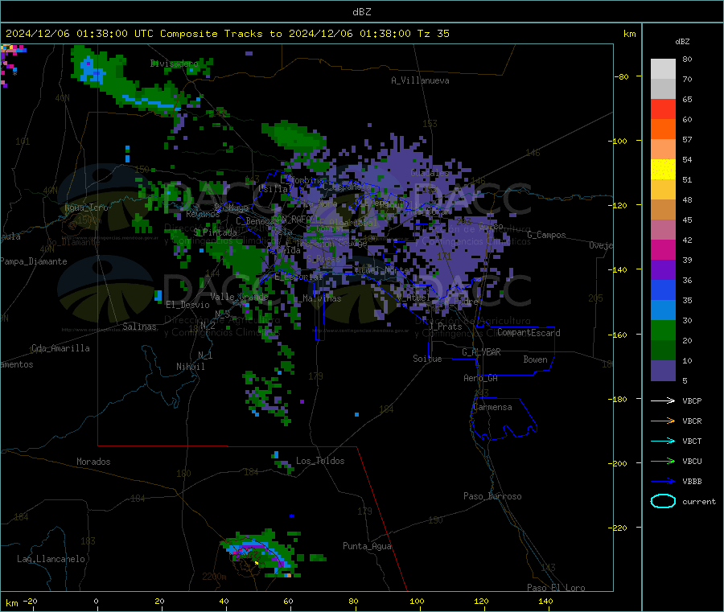Click the 'Valle_Grande' map label
This screenshot has width=724, height=612.
point(239,296)
